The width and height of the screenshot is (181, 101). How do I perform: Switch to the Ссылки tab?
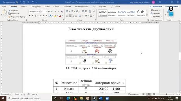pyautogui.click(x=56, y=6)
